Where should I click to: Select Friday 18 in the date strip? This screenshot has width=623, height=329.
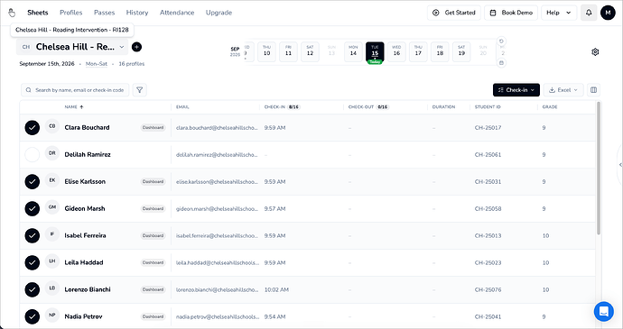point(440,51)
